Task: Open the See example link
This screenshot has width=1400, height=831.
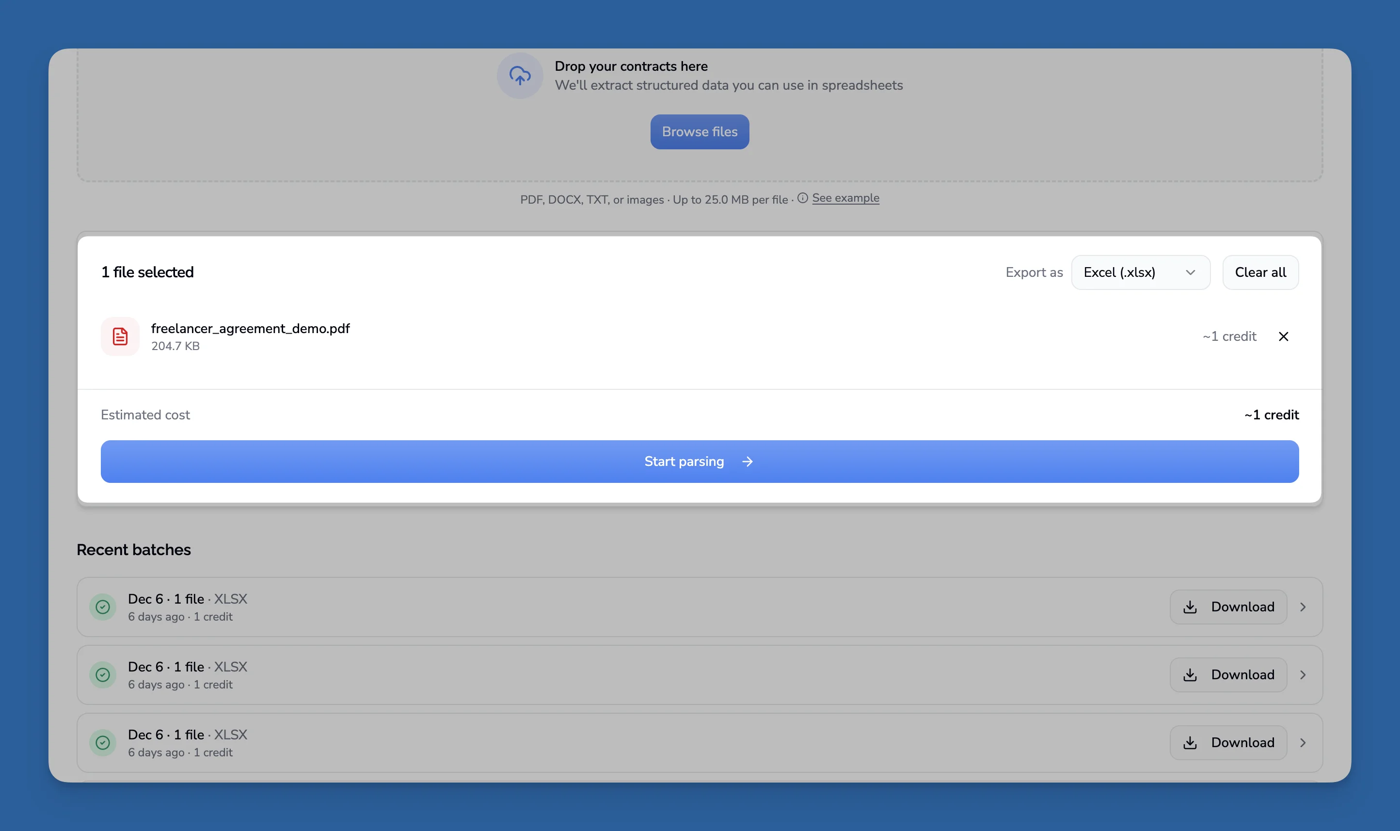Action: (x=845, y=198)
